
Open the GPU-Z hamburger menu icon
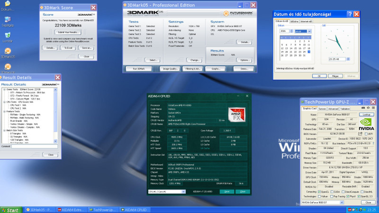point(373,108)
